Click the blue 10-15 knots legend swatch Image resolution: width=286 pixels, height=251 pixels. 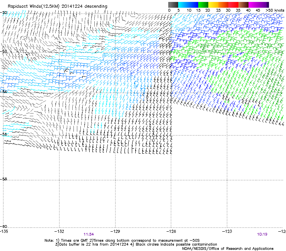tap(193, 5)
